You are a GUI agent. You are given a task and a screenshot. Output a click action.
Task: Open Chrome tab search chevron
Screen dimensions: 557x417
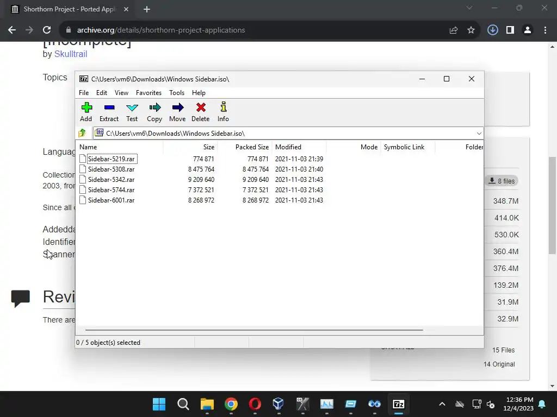(x=469, y=8)
